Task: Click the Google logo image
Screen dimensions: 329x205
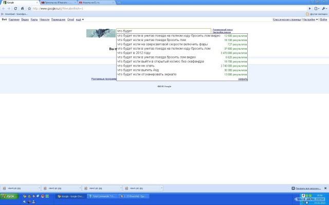Action: click(x=101, y=33)
